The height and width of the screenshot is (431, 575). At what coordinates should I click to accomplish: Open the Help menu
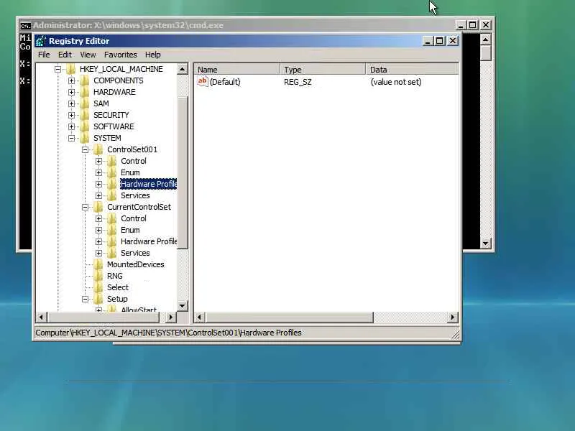click(153, 55)
